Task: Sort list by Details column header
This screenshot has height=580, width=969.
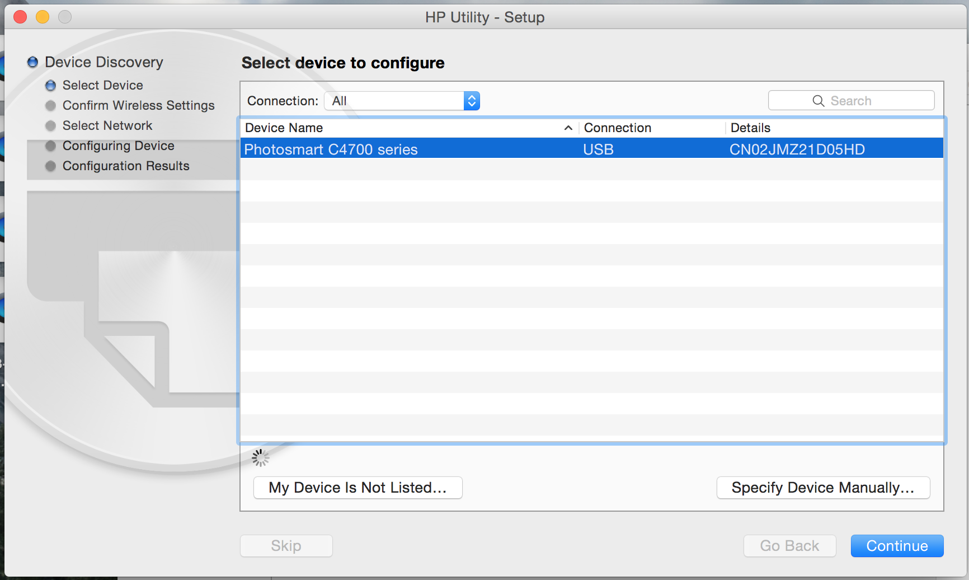Action: coord(834,128)
